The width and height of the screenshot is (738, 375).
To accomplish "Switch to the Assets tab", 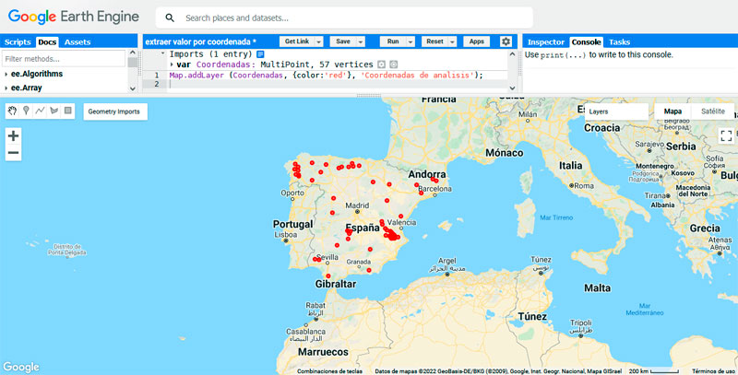I will pos(77,41).
